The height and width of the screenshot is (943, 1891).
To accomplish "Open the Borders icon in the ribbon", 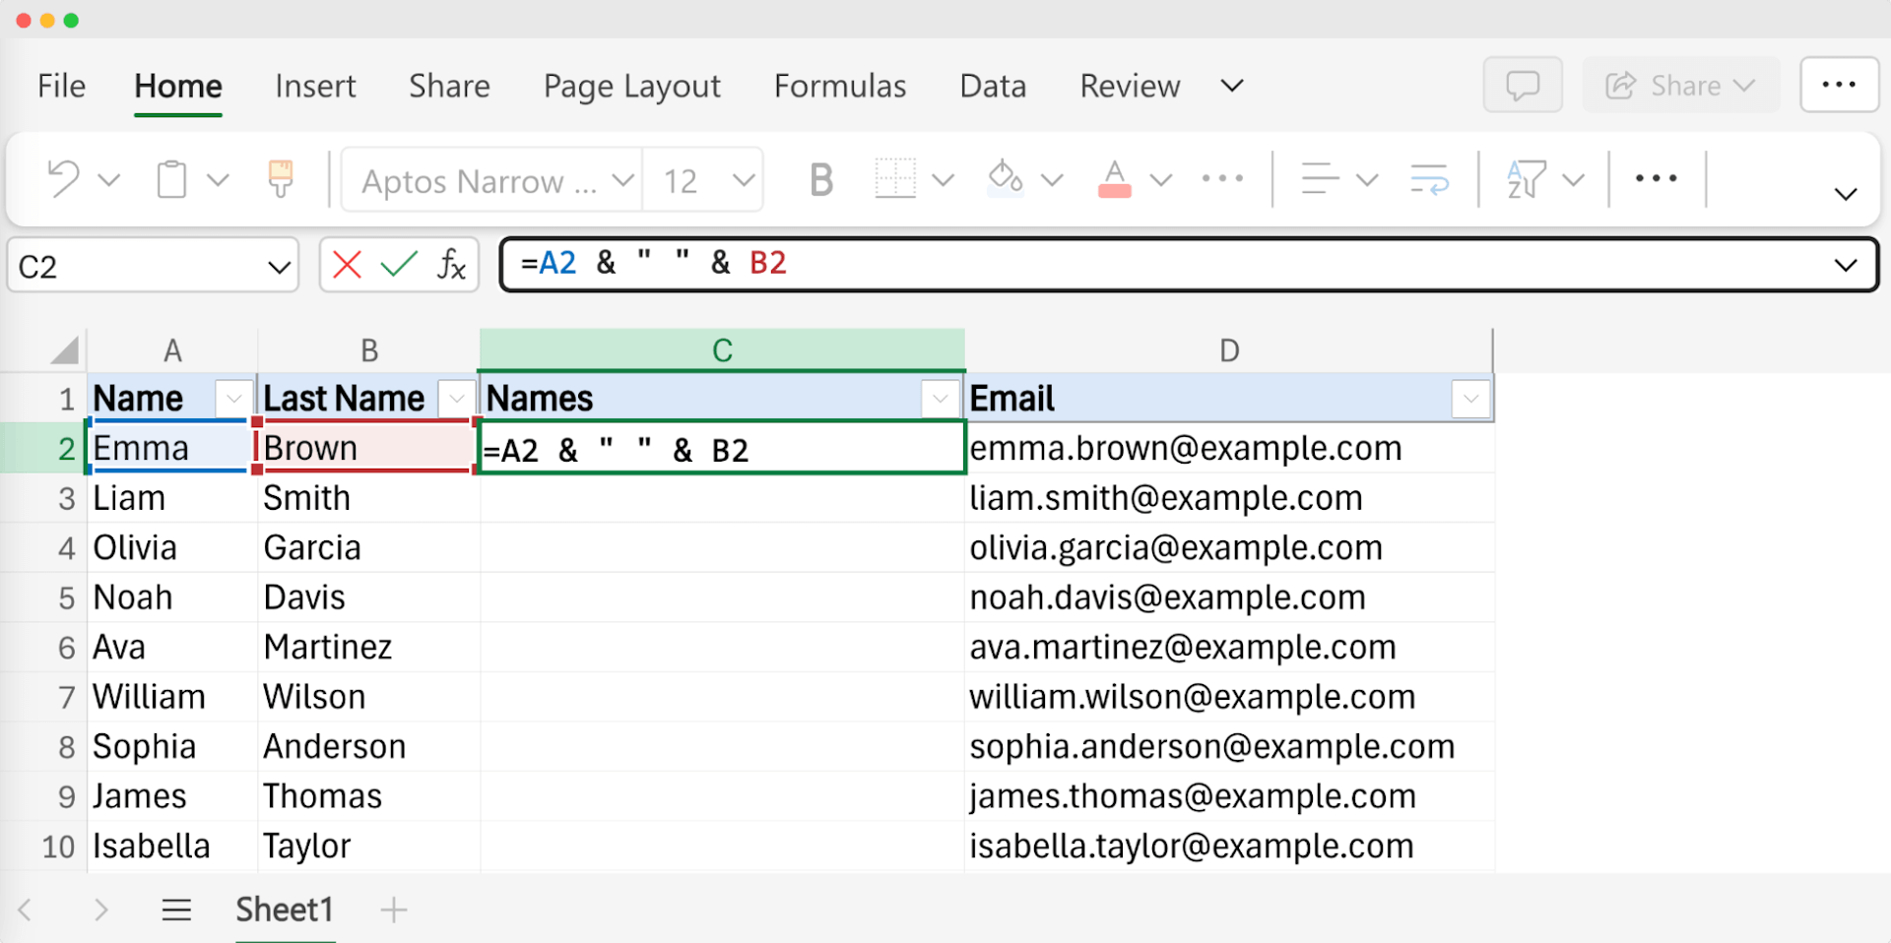I will point(894,179).
